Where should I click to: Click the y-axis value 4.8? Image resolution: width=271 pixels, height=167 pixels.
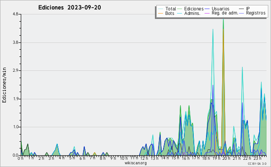point(15,14)
